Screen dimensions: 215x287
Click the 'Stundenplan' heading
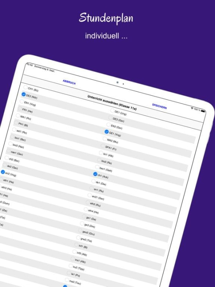(106, 18)
